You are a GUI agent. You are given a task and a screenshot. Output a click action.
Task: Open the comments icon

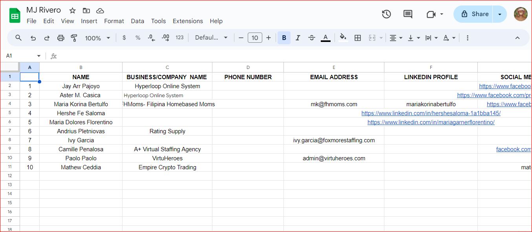408,14
